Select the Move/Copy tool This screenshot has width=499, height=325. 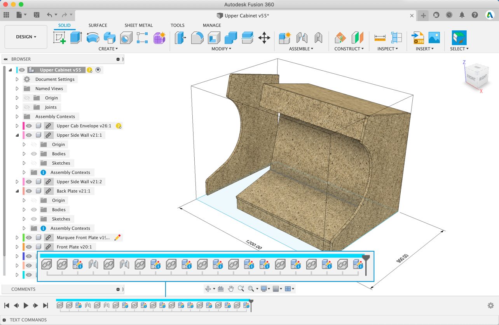coord(264,38)
